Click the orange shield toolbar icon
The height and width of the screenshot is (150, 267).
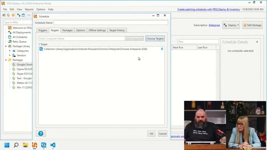[13, 15]
